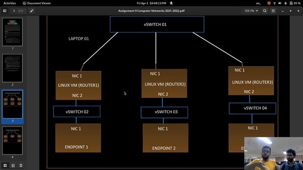This screenshot has height=170, width=303.
Task: Click the vSWITCH 01 label
Action: point(155,25)
